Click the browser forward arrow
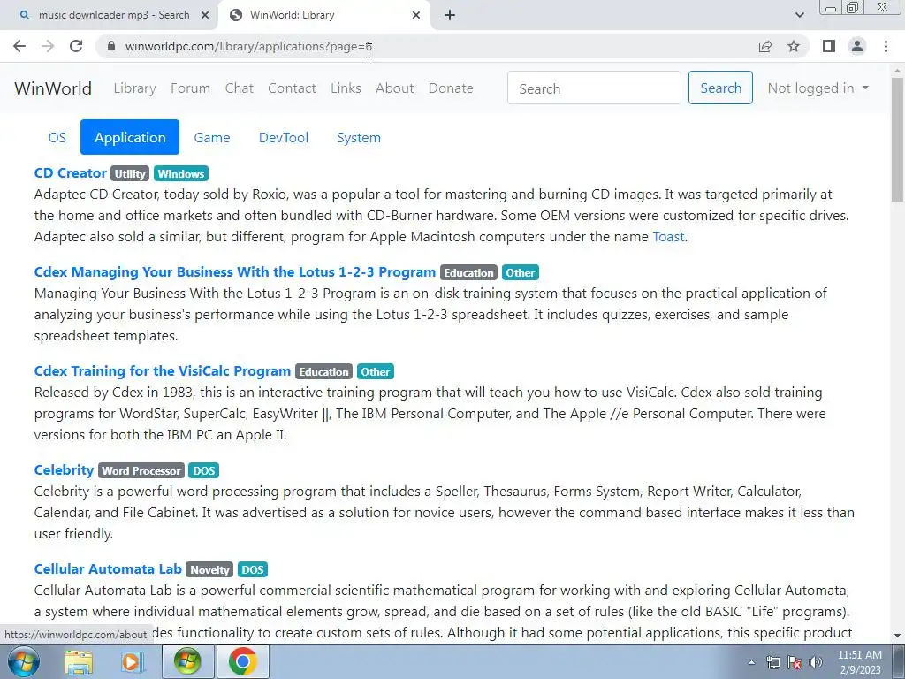The image size is (905, 679). (x=48, y=46)
